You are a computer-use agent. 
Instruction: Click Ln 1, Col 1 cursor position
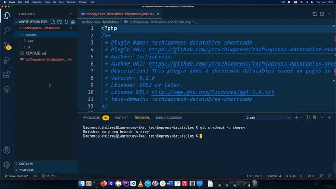[254, 176]
